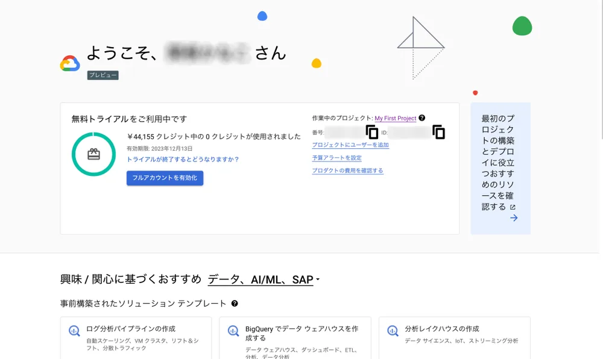This screenshot has width=603, height=359.
Task: Click the 有効期限: 2023年12月13日 text
Action: [160, 149]
